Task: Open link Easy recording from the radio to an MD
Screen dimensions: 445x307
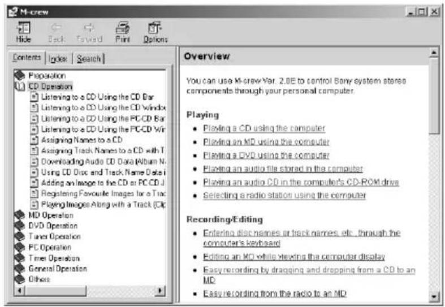Action: 275,293
